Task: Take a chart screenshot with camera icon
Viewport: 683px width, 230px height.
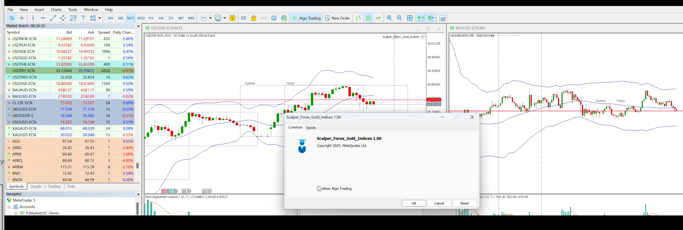Action: tap(443, 18)
